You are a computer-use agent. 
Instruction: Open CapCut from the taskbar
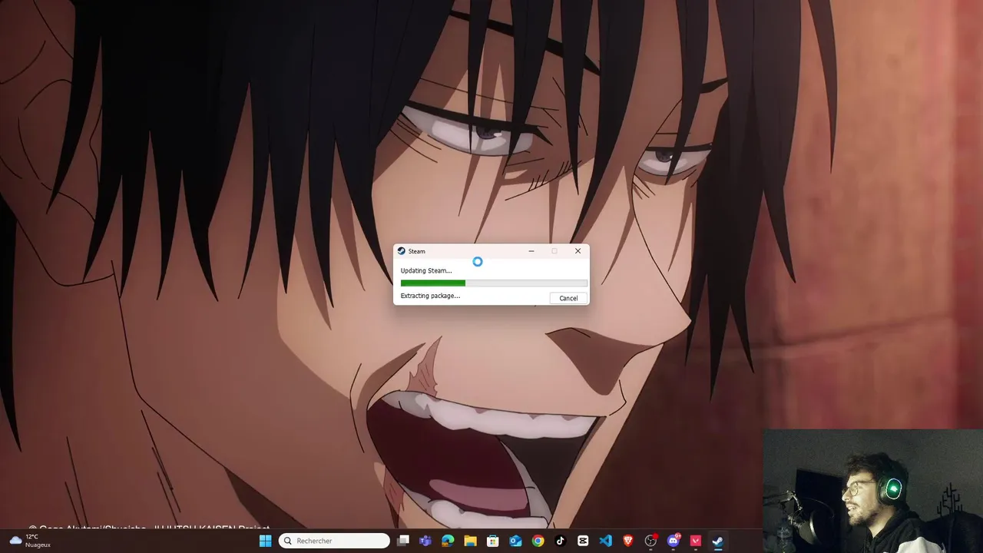583,541
